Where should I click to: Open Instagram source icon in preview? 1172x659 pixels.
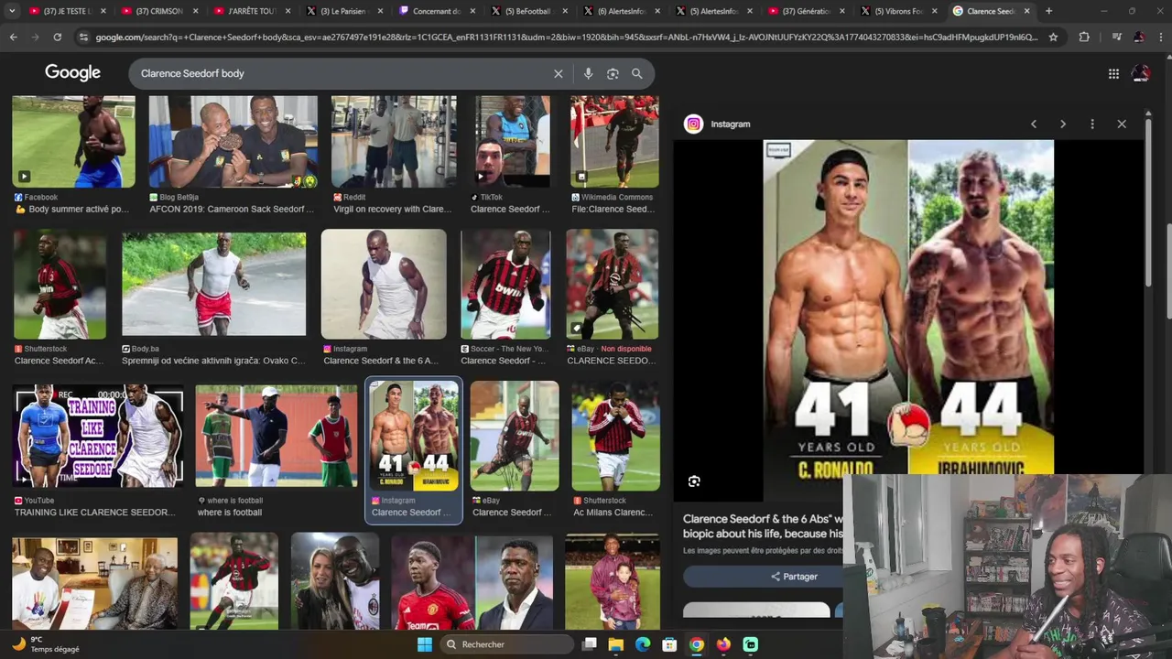[694, 124]
